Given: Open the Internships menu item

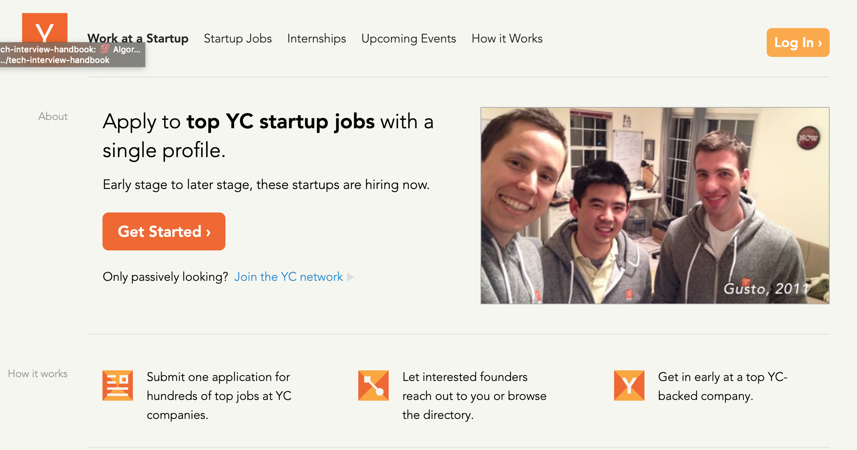Looking at the screenshot, I should (x=317, y=39).
